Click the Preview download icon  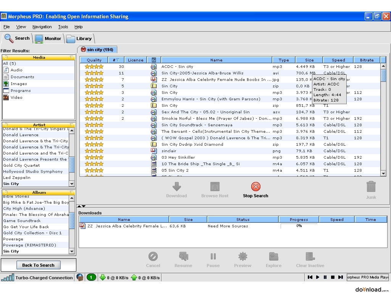(242, 256)
